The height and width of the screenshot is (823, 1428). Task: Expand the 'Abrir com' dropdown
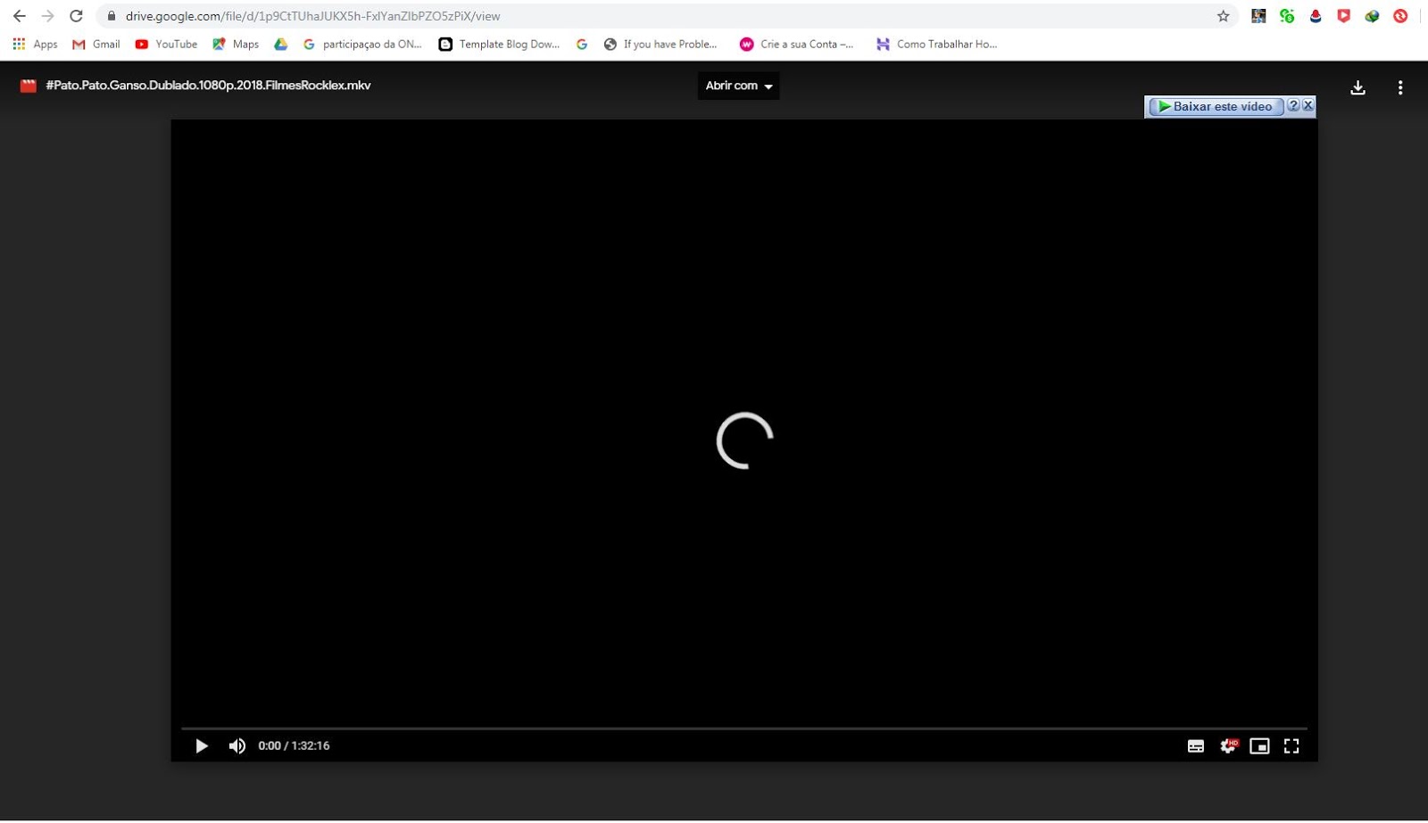738,86
